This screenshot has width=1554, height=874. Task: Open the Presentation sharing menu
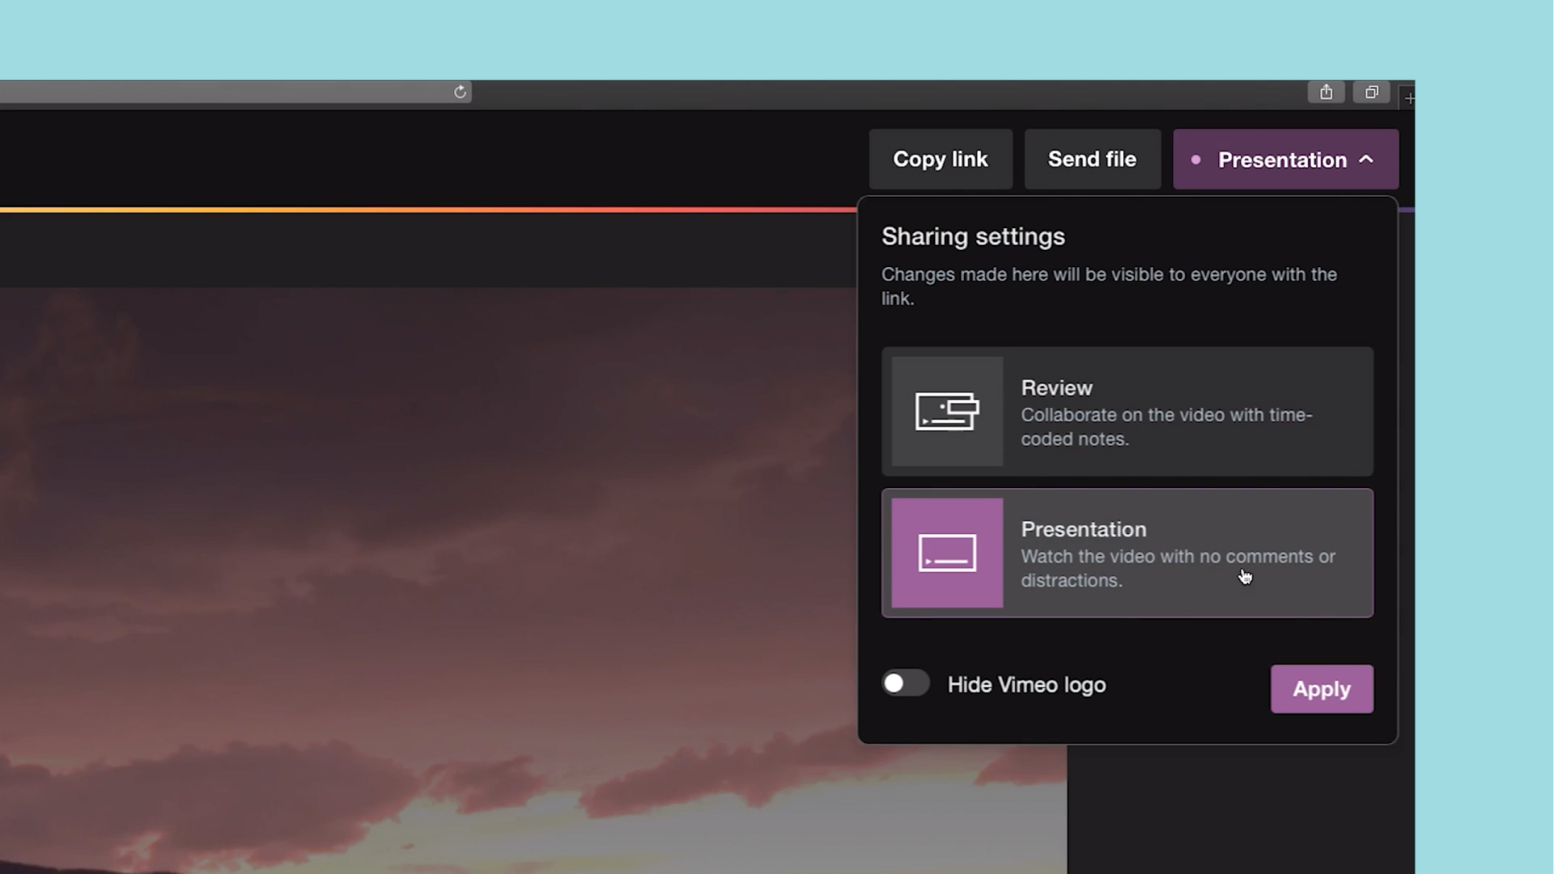click(1284, 159)
